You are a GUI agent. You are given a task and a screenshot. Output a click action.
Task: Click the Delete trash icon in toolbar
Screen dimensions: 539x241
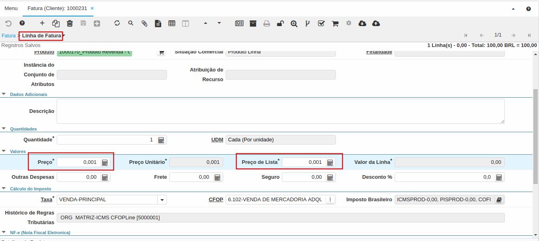point(70,23)
